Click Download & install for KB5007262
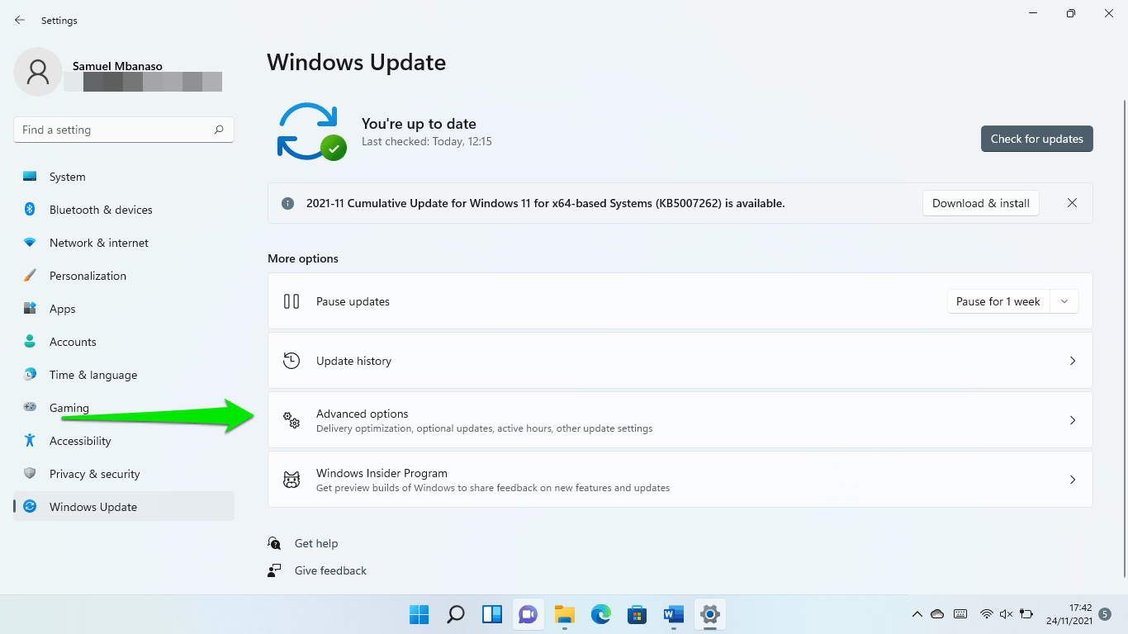Screen dimensions: 1128x634 point(980,203)
